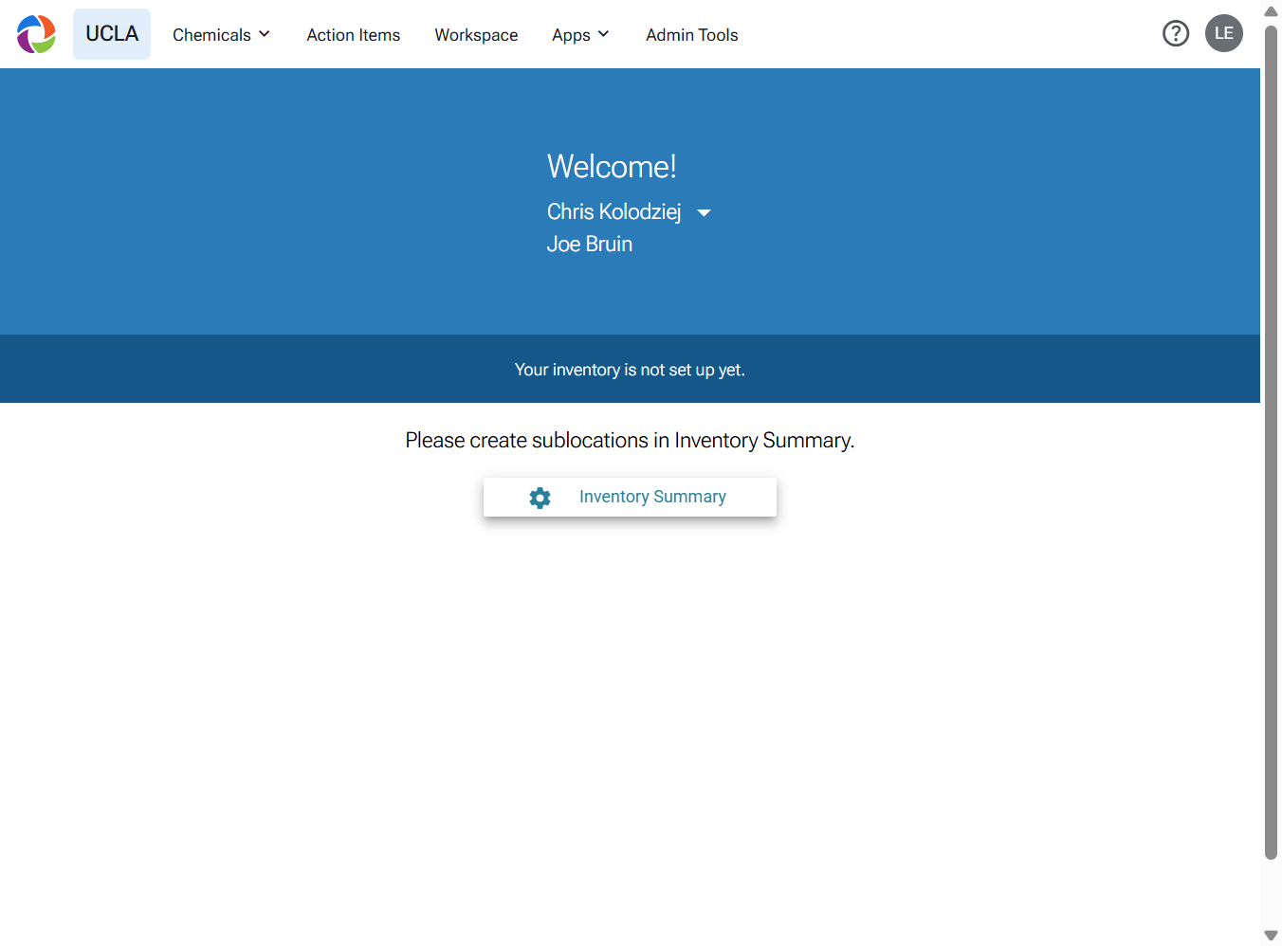The image size is (1282, 946).
Task: Expand the Apps dropdown menu
Action: coord(580,35)
